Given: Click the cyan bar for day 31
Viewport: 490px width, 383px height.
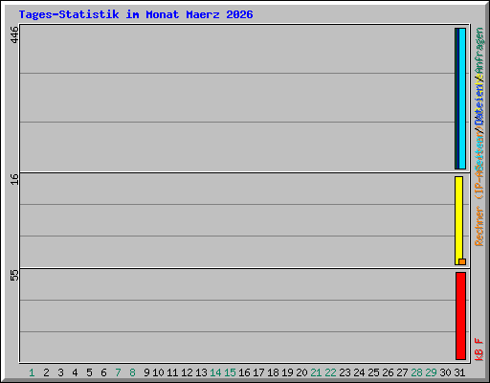Looking at the screenshot, I should 462,99.
